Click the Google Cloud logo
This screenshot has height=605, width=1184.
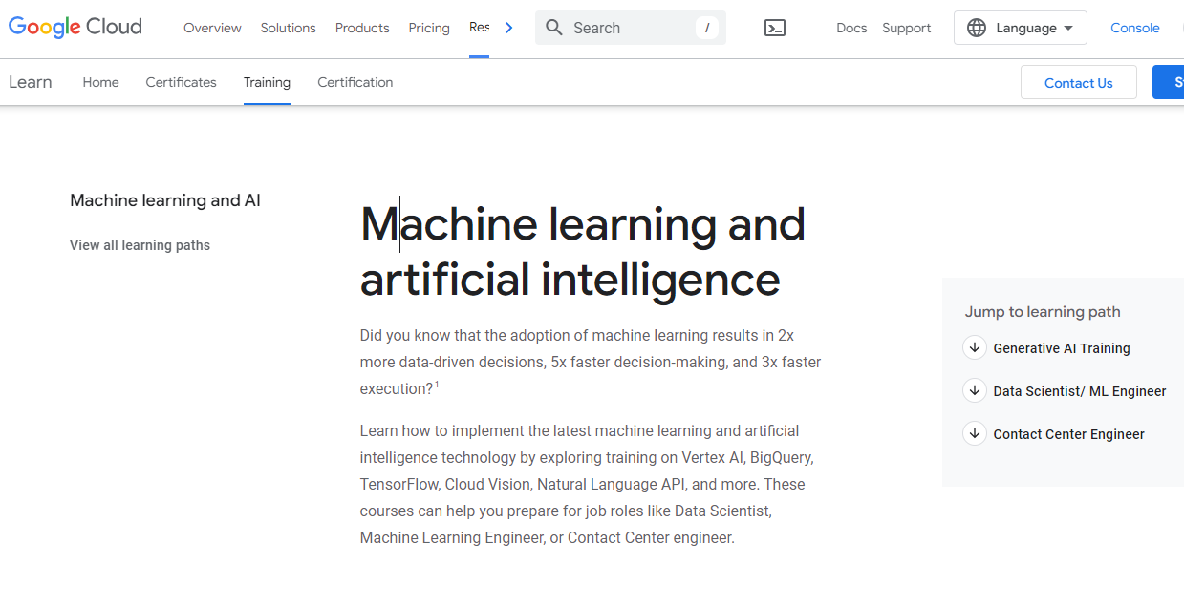75,28
